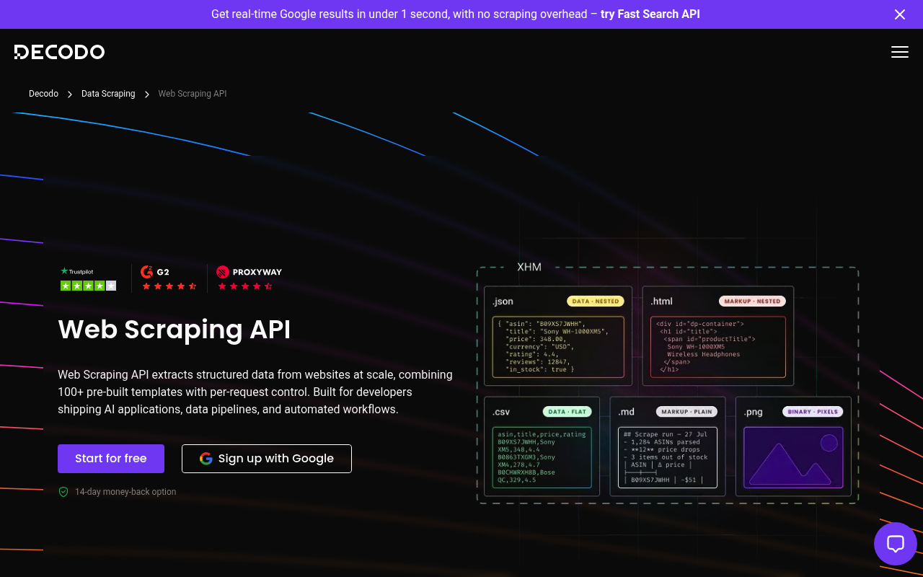Click the hero description paragraph
The height and width of the screenshot is (577, 923).
(255, 392)
